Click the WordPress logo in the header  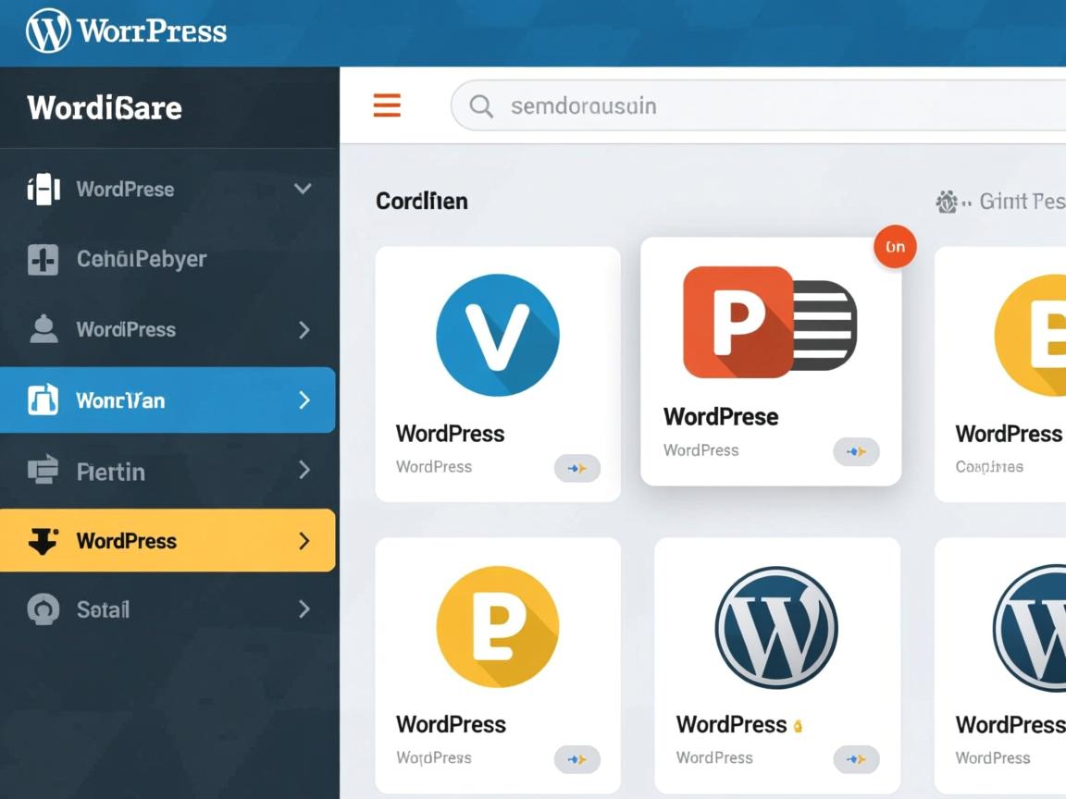click(x=48, y=31)
